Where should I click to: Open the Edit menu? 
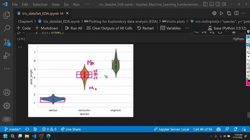(25, 4)
